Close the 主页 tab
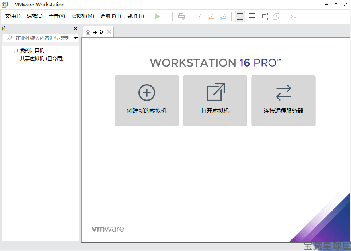The width and height of the screenshot is (351, 251). (109, 32)
